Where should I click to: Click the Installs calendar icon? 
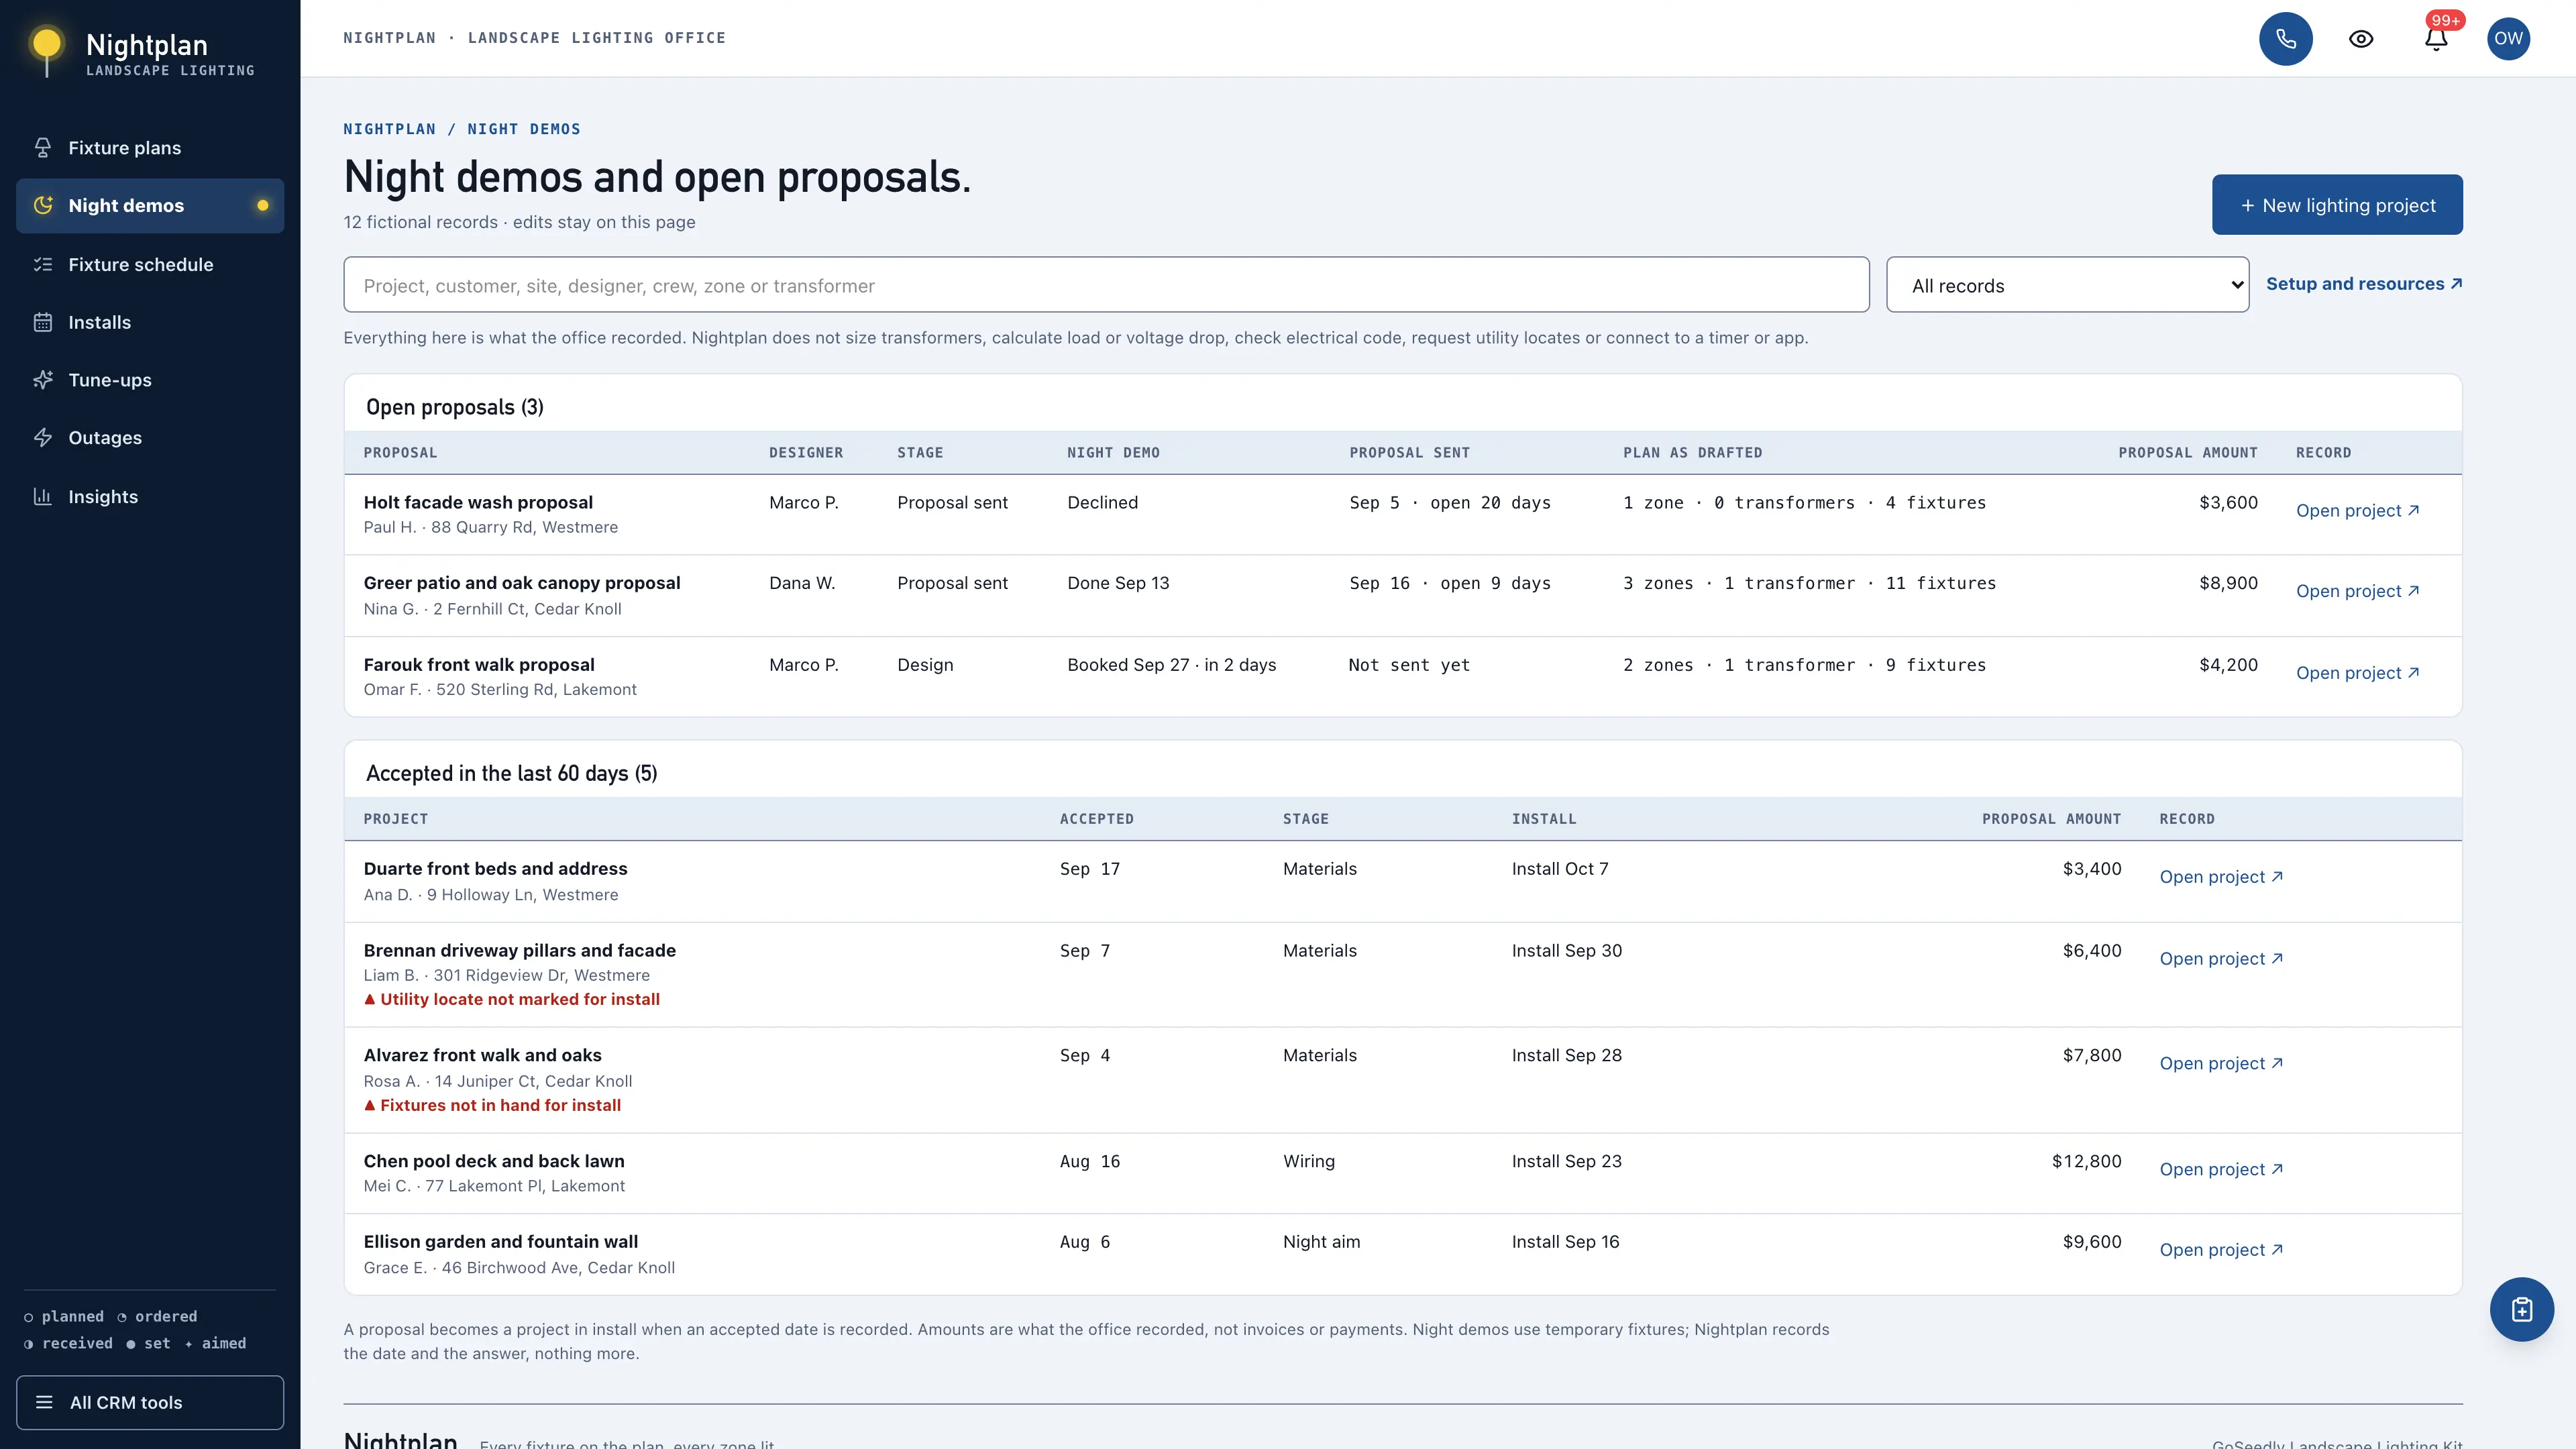tap(43, 322)
